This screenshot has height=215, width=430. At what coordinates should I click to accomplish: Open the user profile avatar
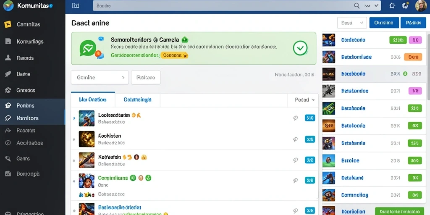[x=421, y=6]
